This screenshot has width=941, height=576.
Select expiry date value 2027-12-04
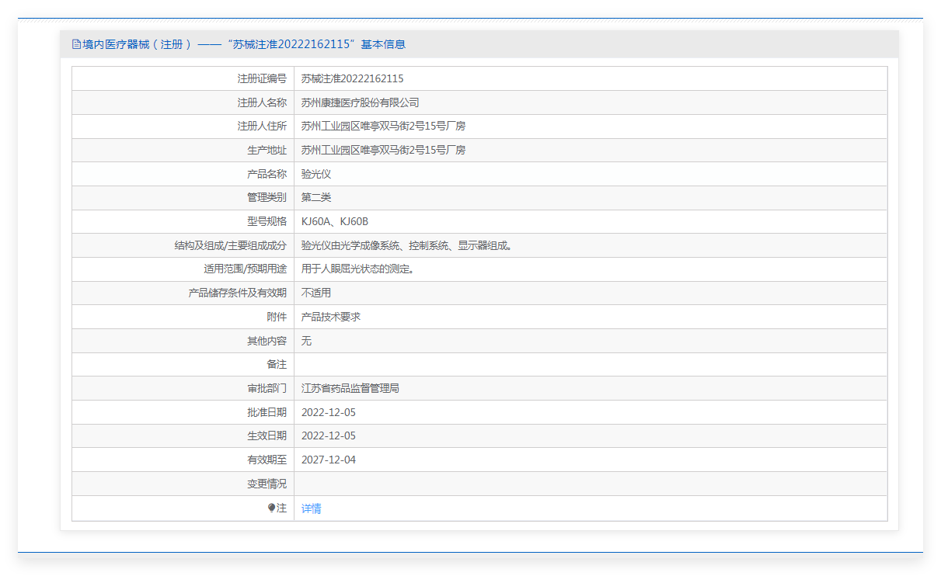pos(329,460)
